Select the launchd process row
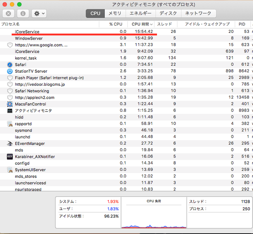 126,137
